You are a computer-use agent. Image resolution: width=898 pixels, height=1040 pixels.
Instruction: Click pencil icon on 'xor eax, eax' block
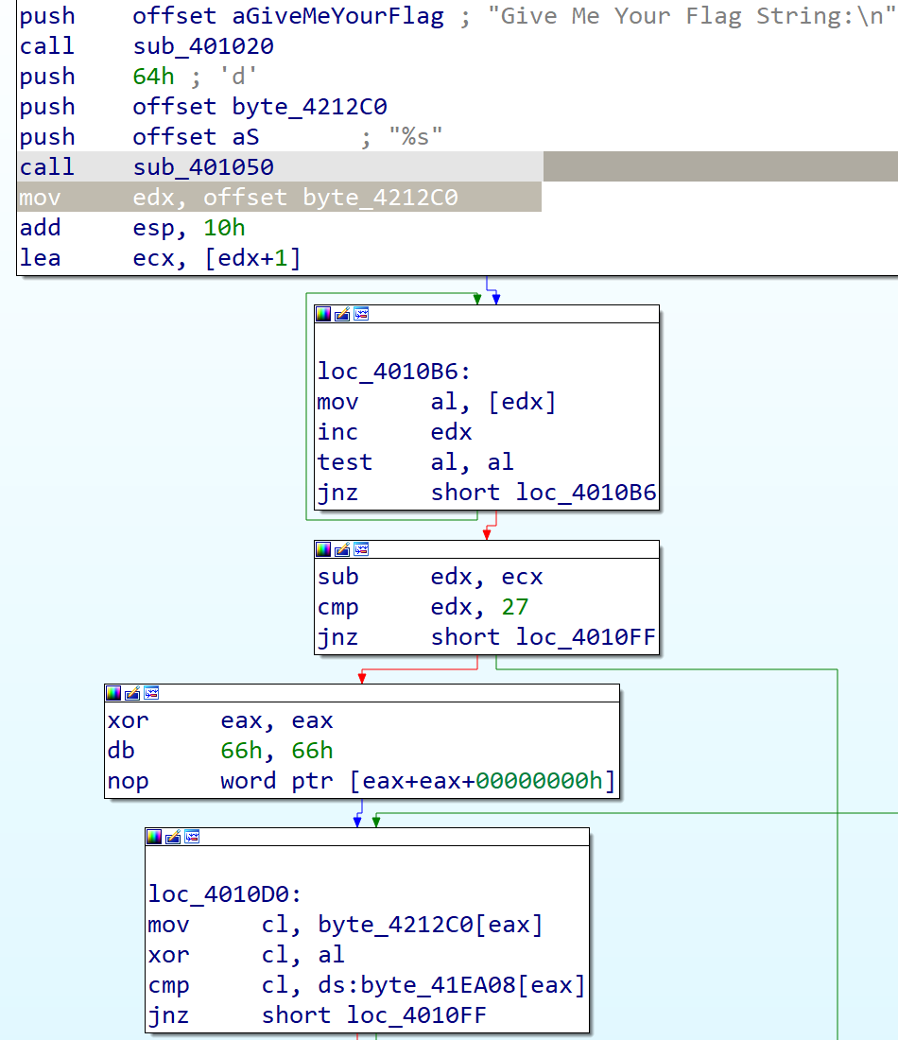(x=132, y=693)
